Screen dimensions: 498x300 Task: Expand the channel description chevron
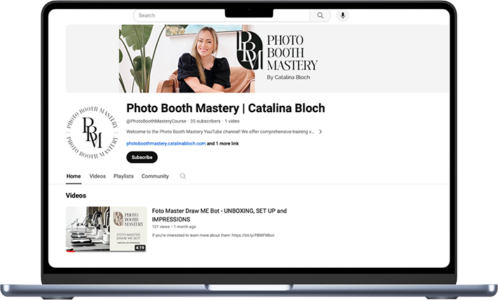[321, 132]
